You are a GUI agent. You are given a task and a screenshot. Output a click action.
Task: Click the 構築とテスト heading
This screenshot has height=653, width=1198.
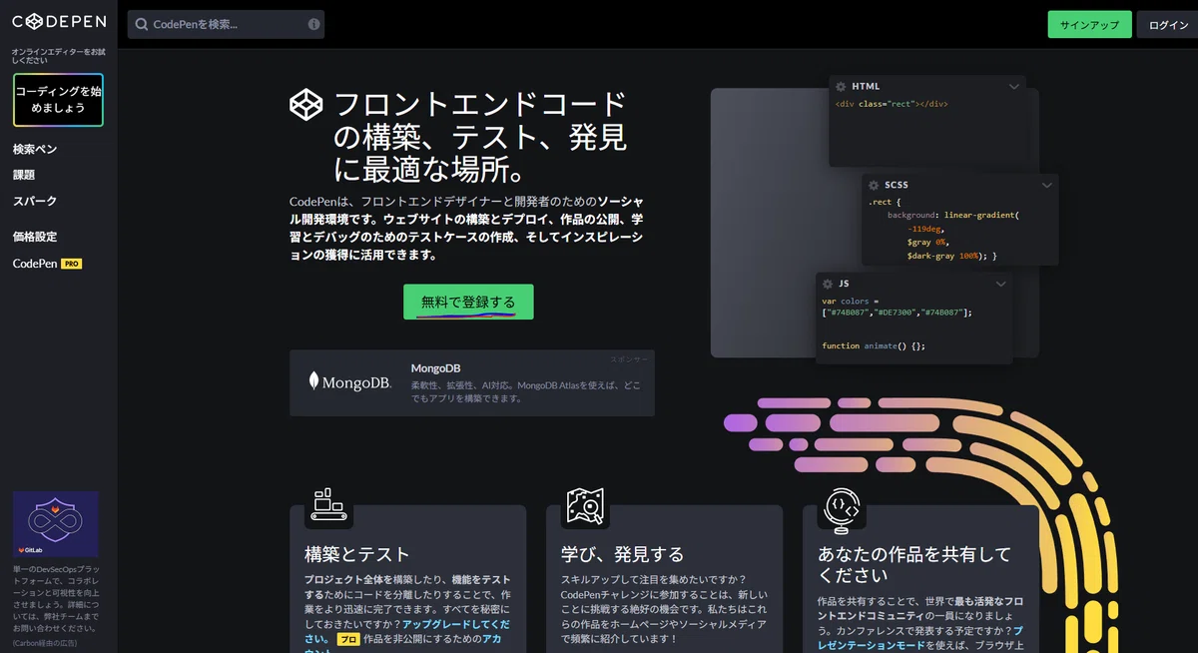[x=357, y=554]
